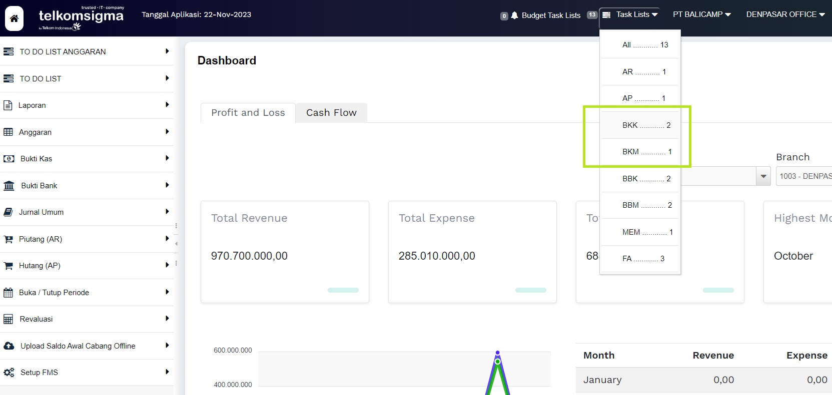The image size is (832, 395).
Task: Click the Bukti Kas money icon
Action: click(9, 159)
